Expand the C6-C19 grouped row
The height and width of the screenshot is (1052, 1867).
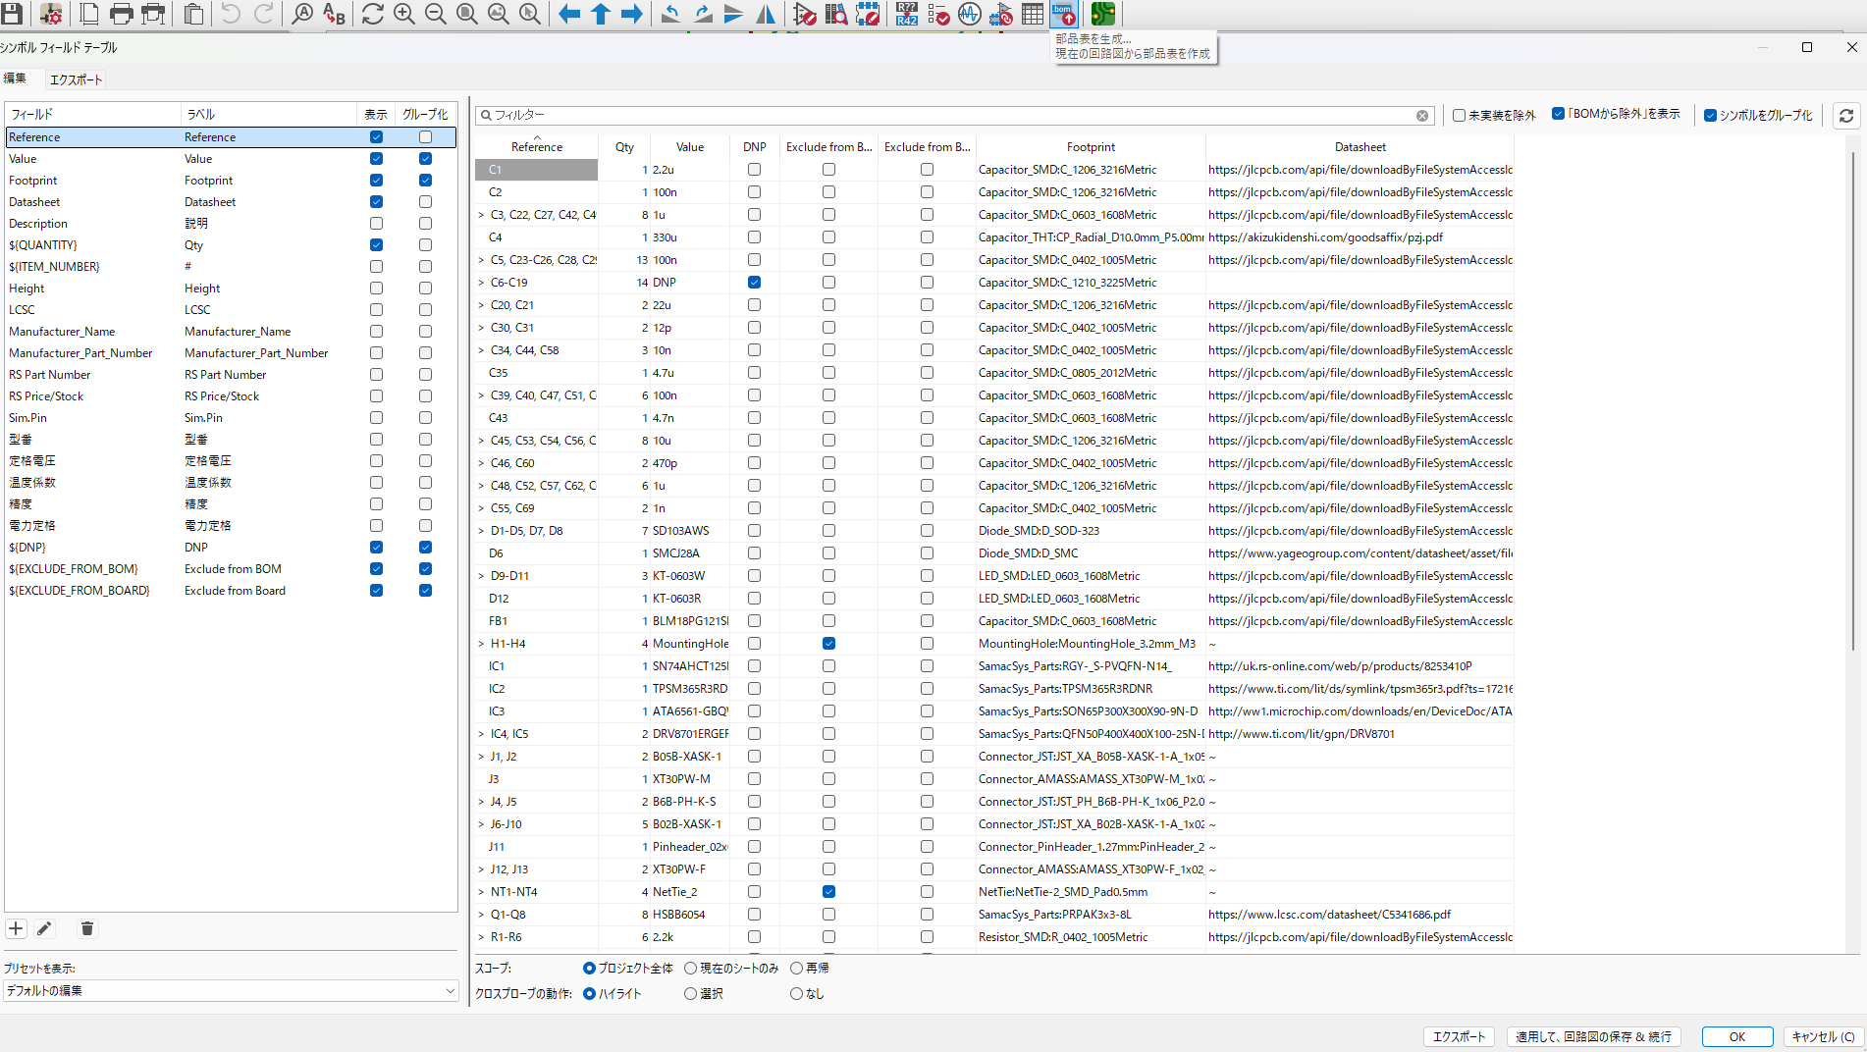coord(481,283)
